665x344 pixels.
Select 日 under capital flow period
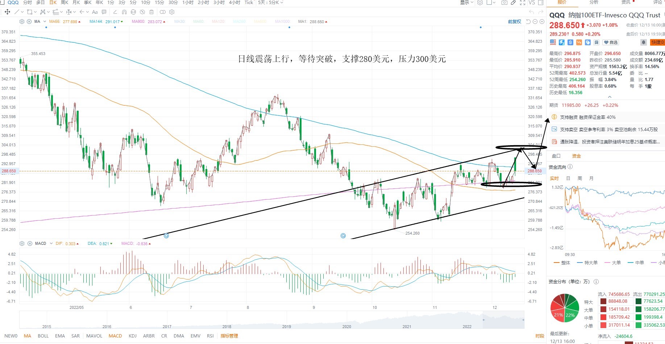pos(568,178)
